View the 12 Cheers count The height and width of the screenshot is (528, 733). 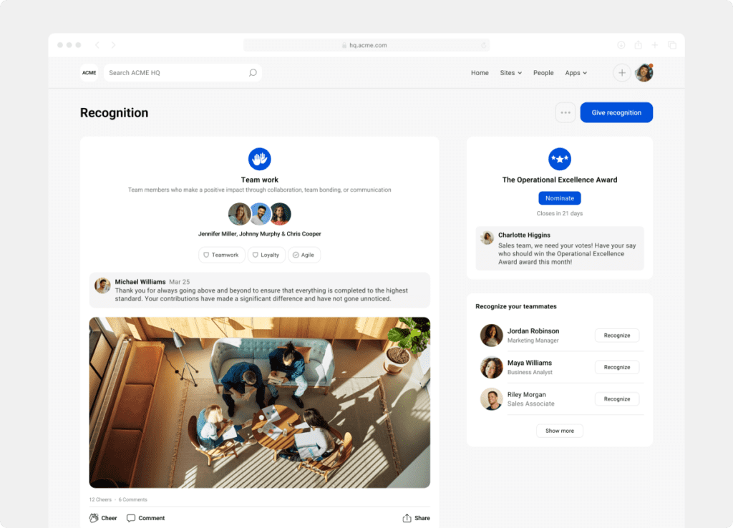[100, 499]
